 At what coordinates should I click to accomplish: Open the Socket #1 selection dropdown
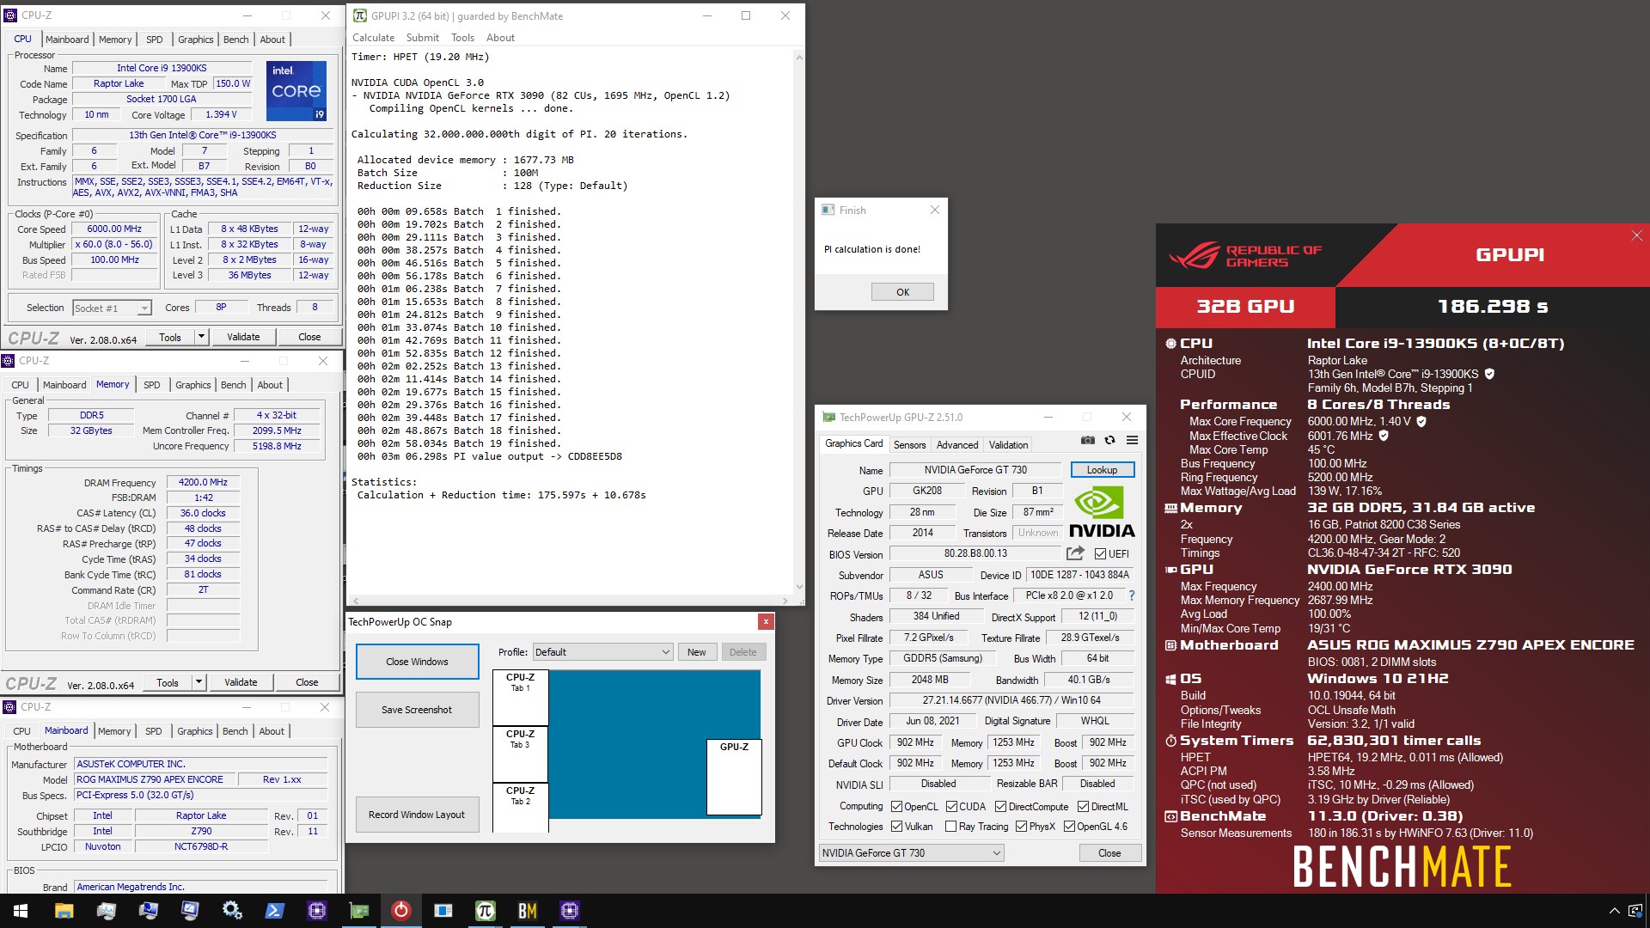[x=112, y=308]
